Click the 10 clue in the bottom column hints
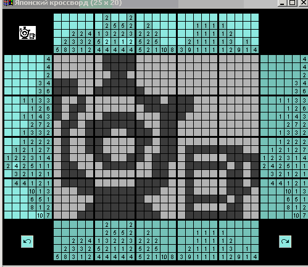308x267 pixels. (164, 257)
